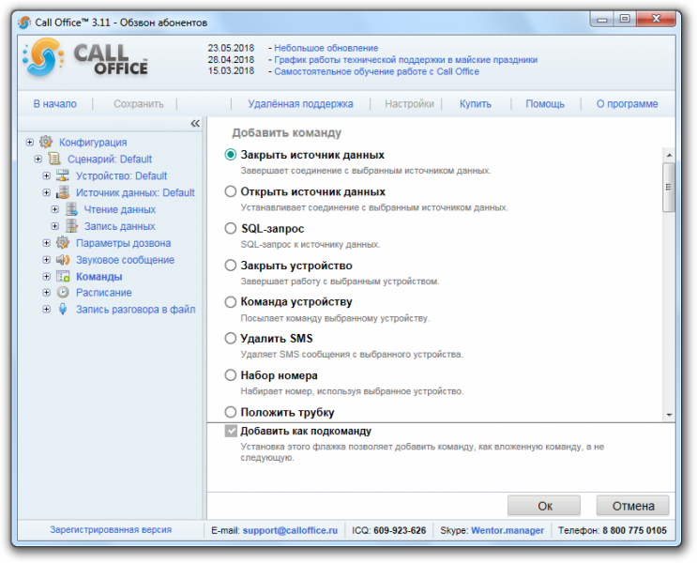The height and width of the screenshot is (563, 697).
Task: Click the Устройство: Default device icon
Action: point(63,175)
